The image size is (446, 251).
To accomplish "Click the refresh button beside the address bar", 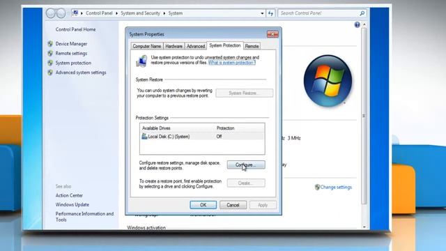I will pos(270,13).
